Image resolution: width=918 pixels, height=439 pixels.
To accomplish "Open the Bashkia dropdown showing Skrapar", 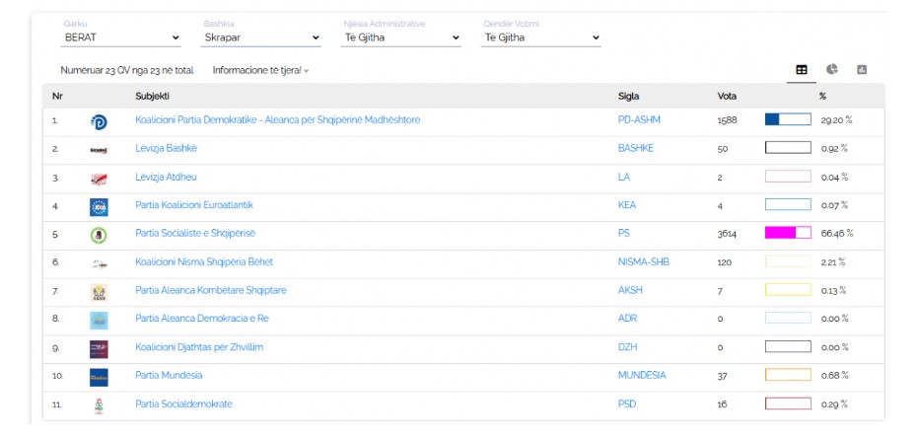I will click(x=261, y=37).
